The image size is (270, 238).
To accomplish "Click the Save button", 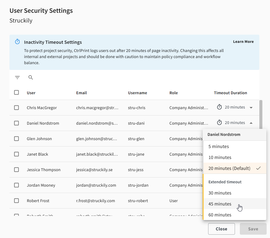I will (x=253, y=229).
